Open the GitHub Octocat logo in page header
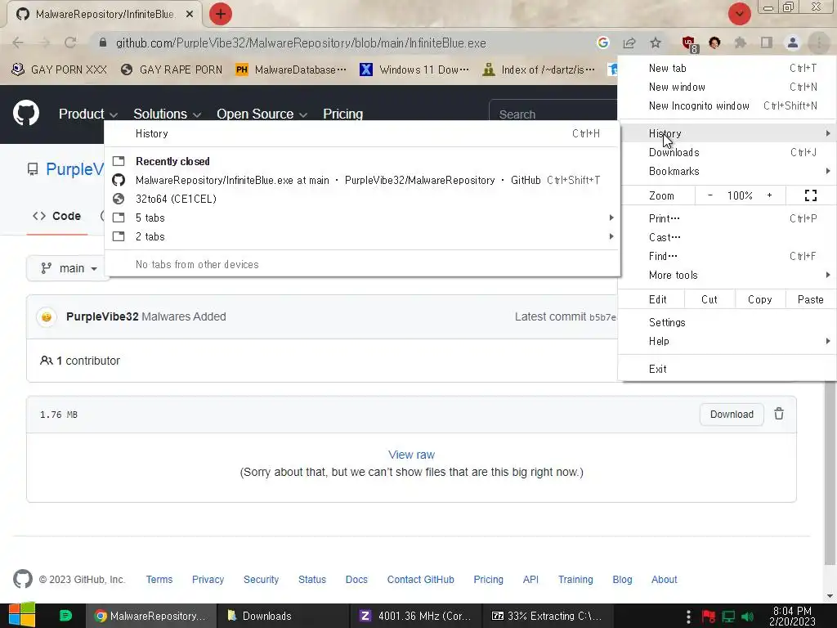837x628 pixels. click(26, 113)
